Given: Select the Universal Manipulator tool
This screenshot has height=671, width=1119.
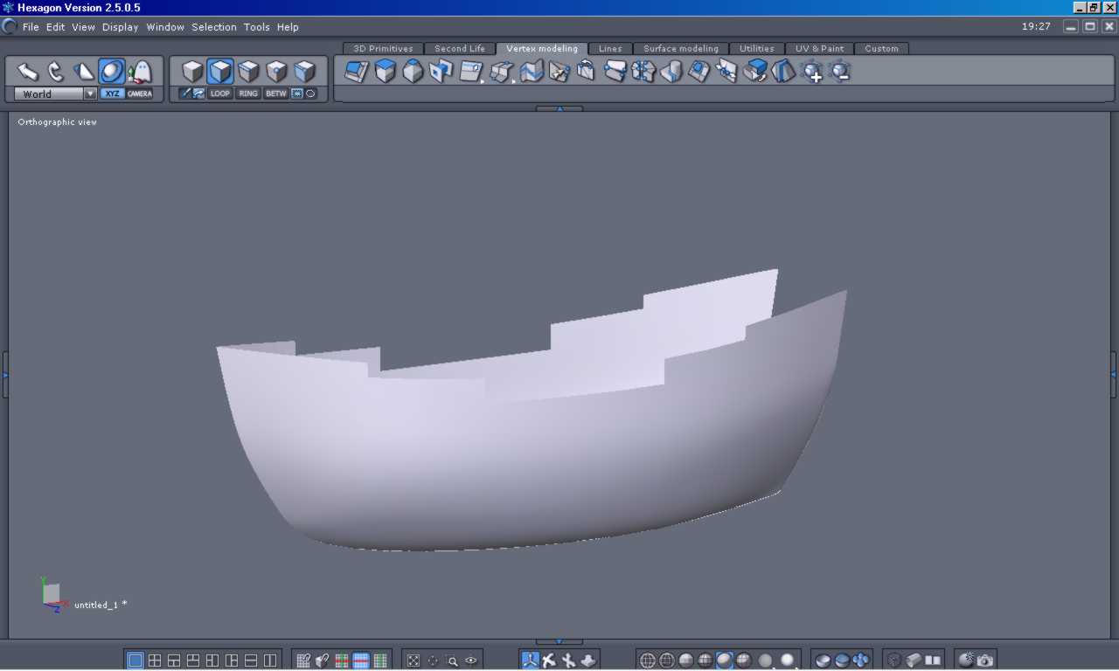Looking at the screenshot, I should click(112, 72).
